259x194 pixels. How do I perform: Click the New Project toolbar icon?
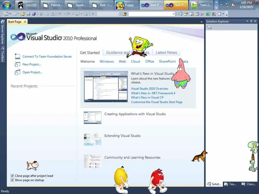(6, 14)
